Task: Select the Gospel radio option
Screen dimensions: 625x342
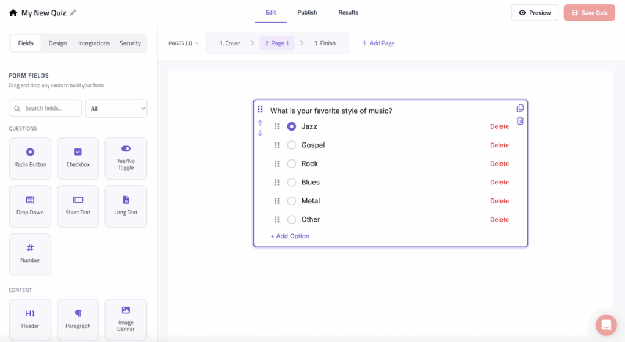Action: (292, 145)
